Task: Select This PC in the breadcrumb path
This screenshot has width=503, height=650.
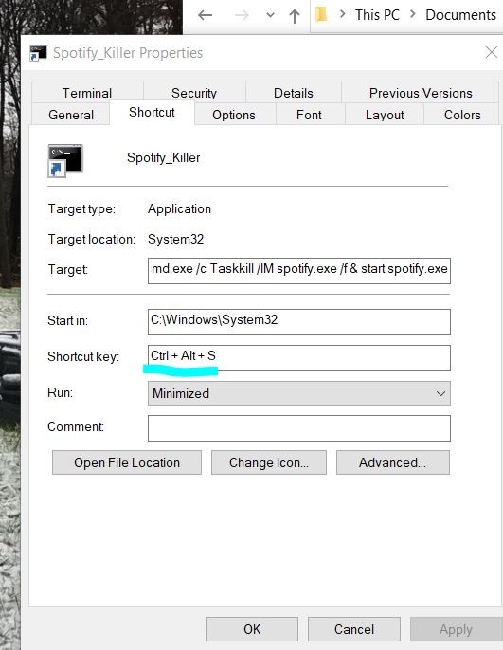Action: pyautogui.click(x=377, y=15)
